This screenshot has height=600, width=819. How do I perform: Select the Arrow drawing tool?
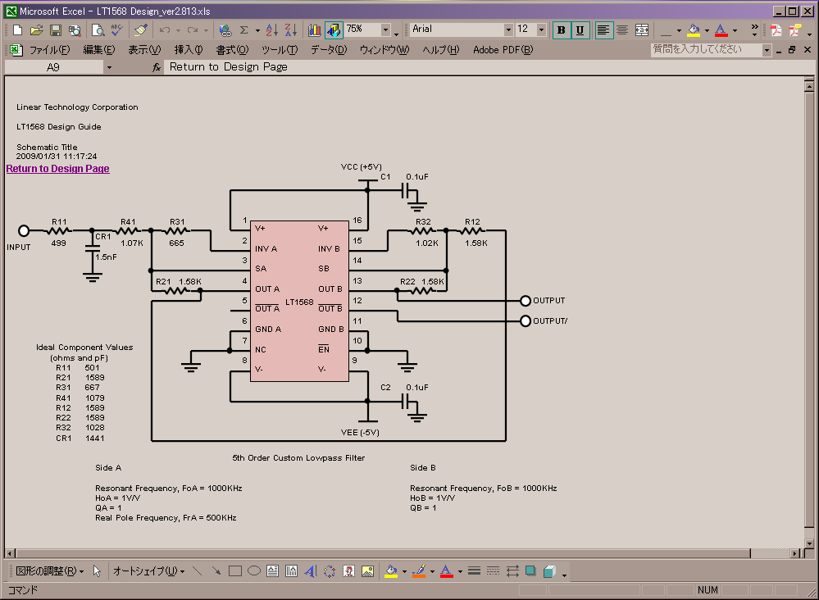216,570
